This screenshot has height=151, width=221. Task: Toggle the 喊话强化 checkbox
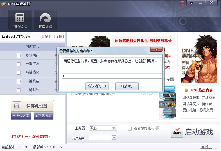coord(19,73)
